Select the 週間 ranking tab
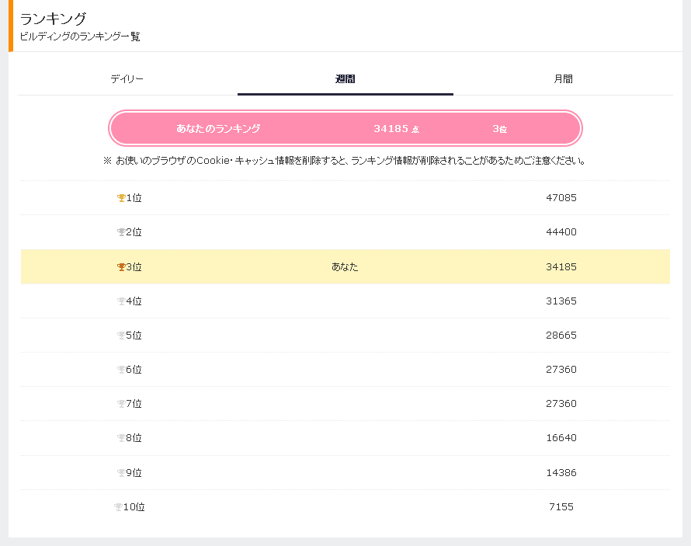 coord(345,79)
